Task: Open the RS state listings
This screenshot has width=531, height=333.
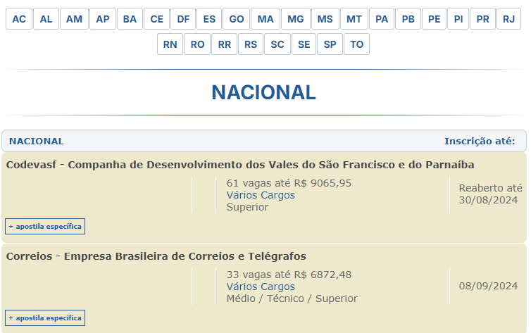Action: click(x=251, y=44)
